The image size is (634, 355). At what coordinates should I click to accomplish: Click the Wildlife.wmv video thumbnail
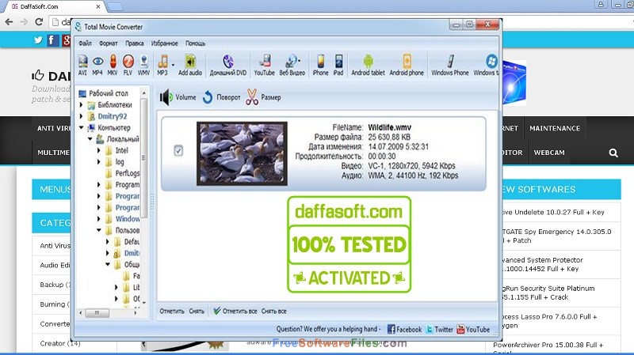click(x=242, y=153)
